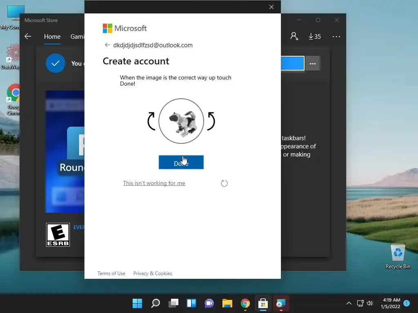The image size is (418, 313).
Task: Click the rotated animal captcha image
Action: pyautogui.click(x=181, y=121)
